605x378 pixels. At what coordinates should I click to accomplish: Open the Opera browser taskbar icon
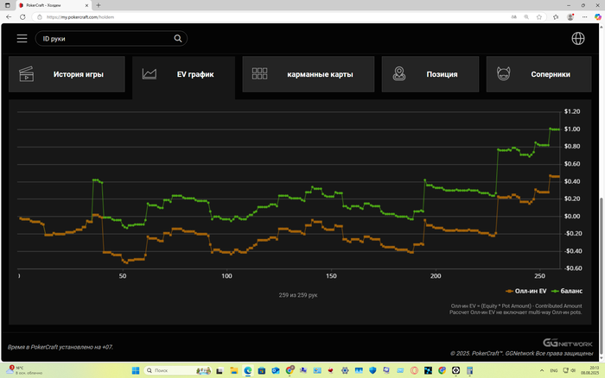pos(414,371)
